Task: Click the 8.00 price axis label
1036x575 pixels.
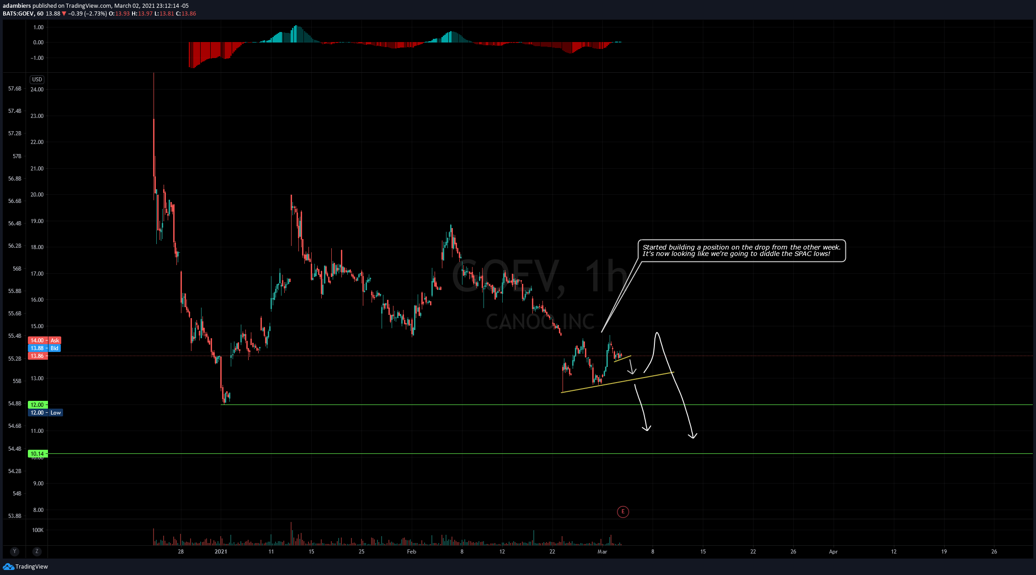Action: 39,510
